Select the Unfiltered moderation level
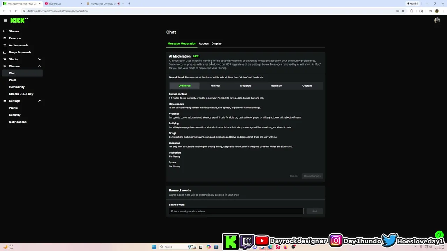Screen dimensions: 447x251 click(184, 86)
